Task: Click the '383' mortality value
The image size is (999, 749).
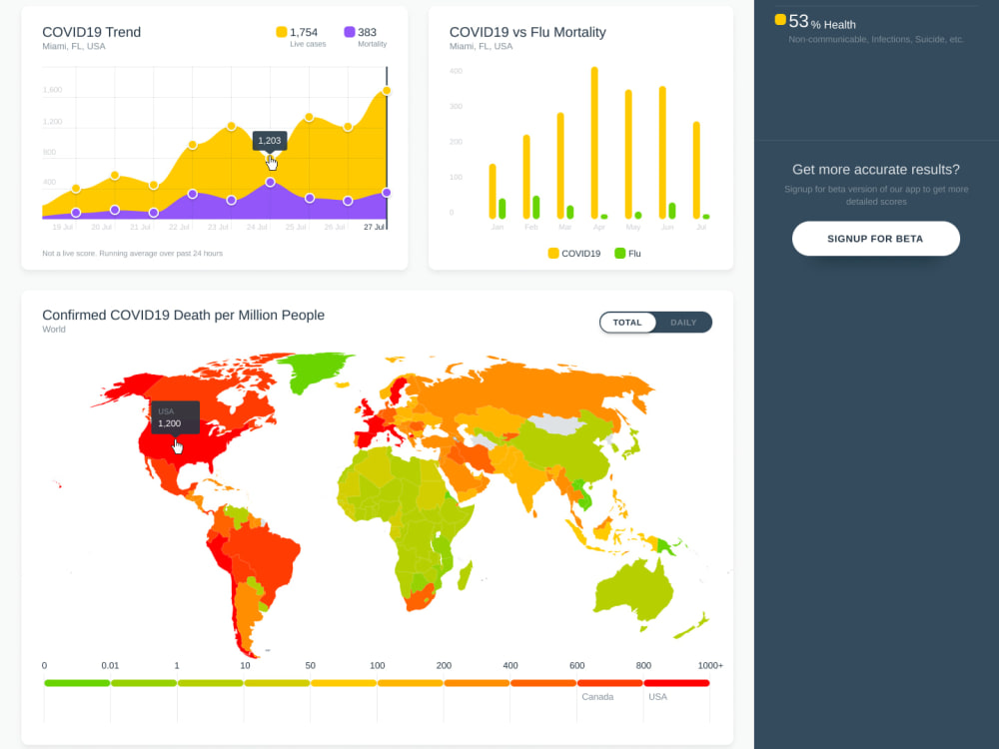Action: point(367,32)
